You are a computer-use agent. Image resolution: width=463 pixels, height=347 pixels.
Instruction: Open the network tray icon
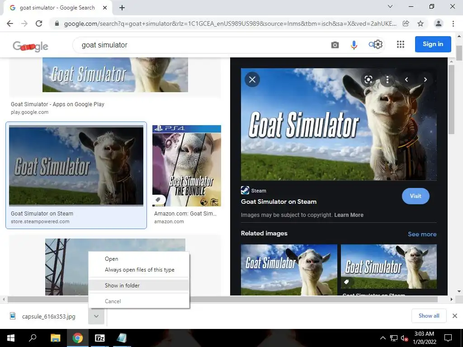[394, 338]
